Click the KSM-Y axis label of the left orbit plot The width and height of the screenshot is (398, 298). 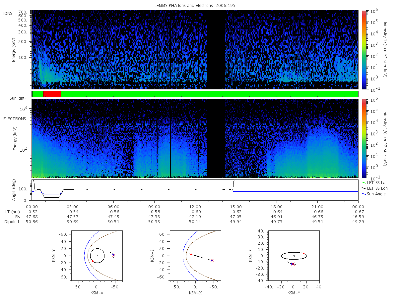pyautogui.click(x=53, y=256)
